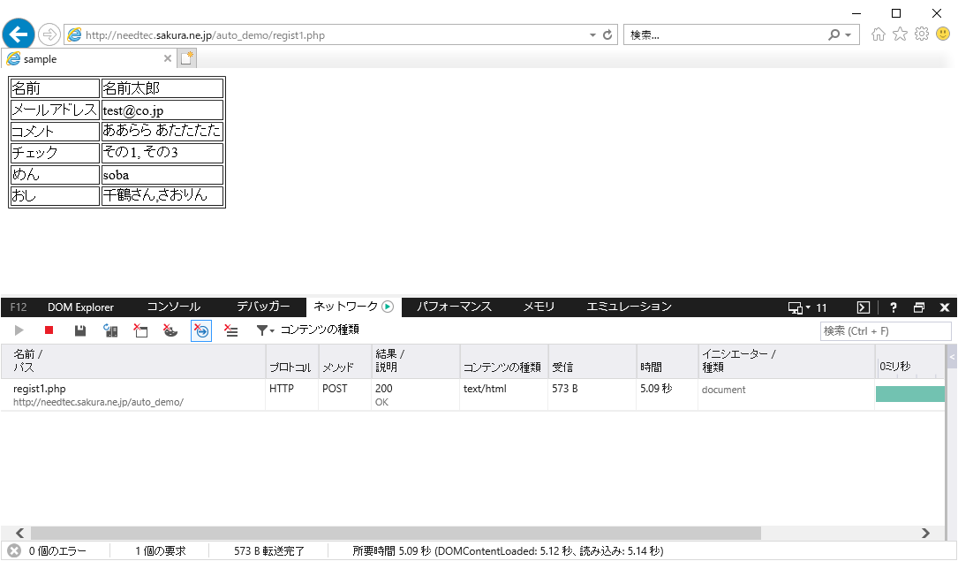
Task: Click the search magnifier icon
Action: [x=834, y=34]
